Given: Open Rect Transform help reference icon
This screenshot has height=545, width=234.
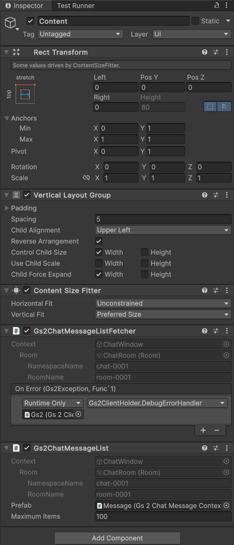Looking at the screenshot, I should 205,52.
